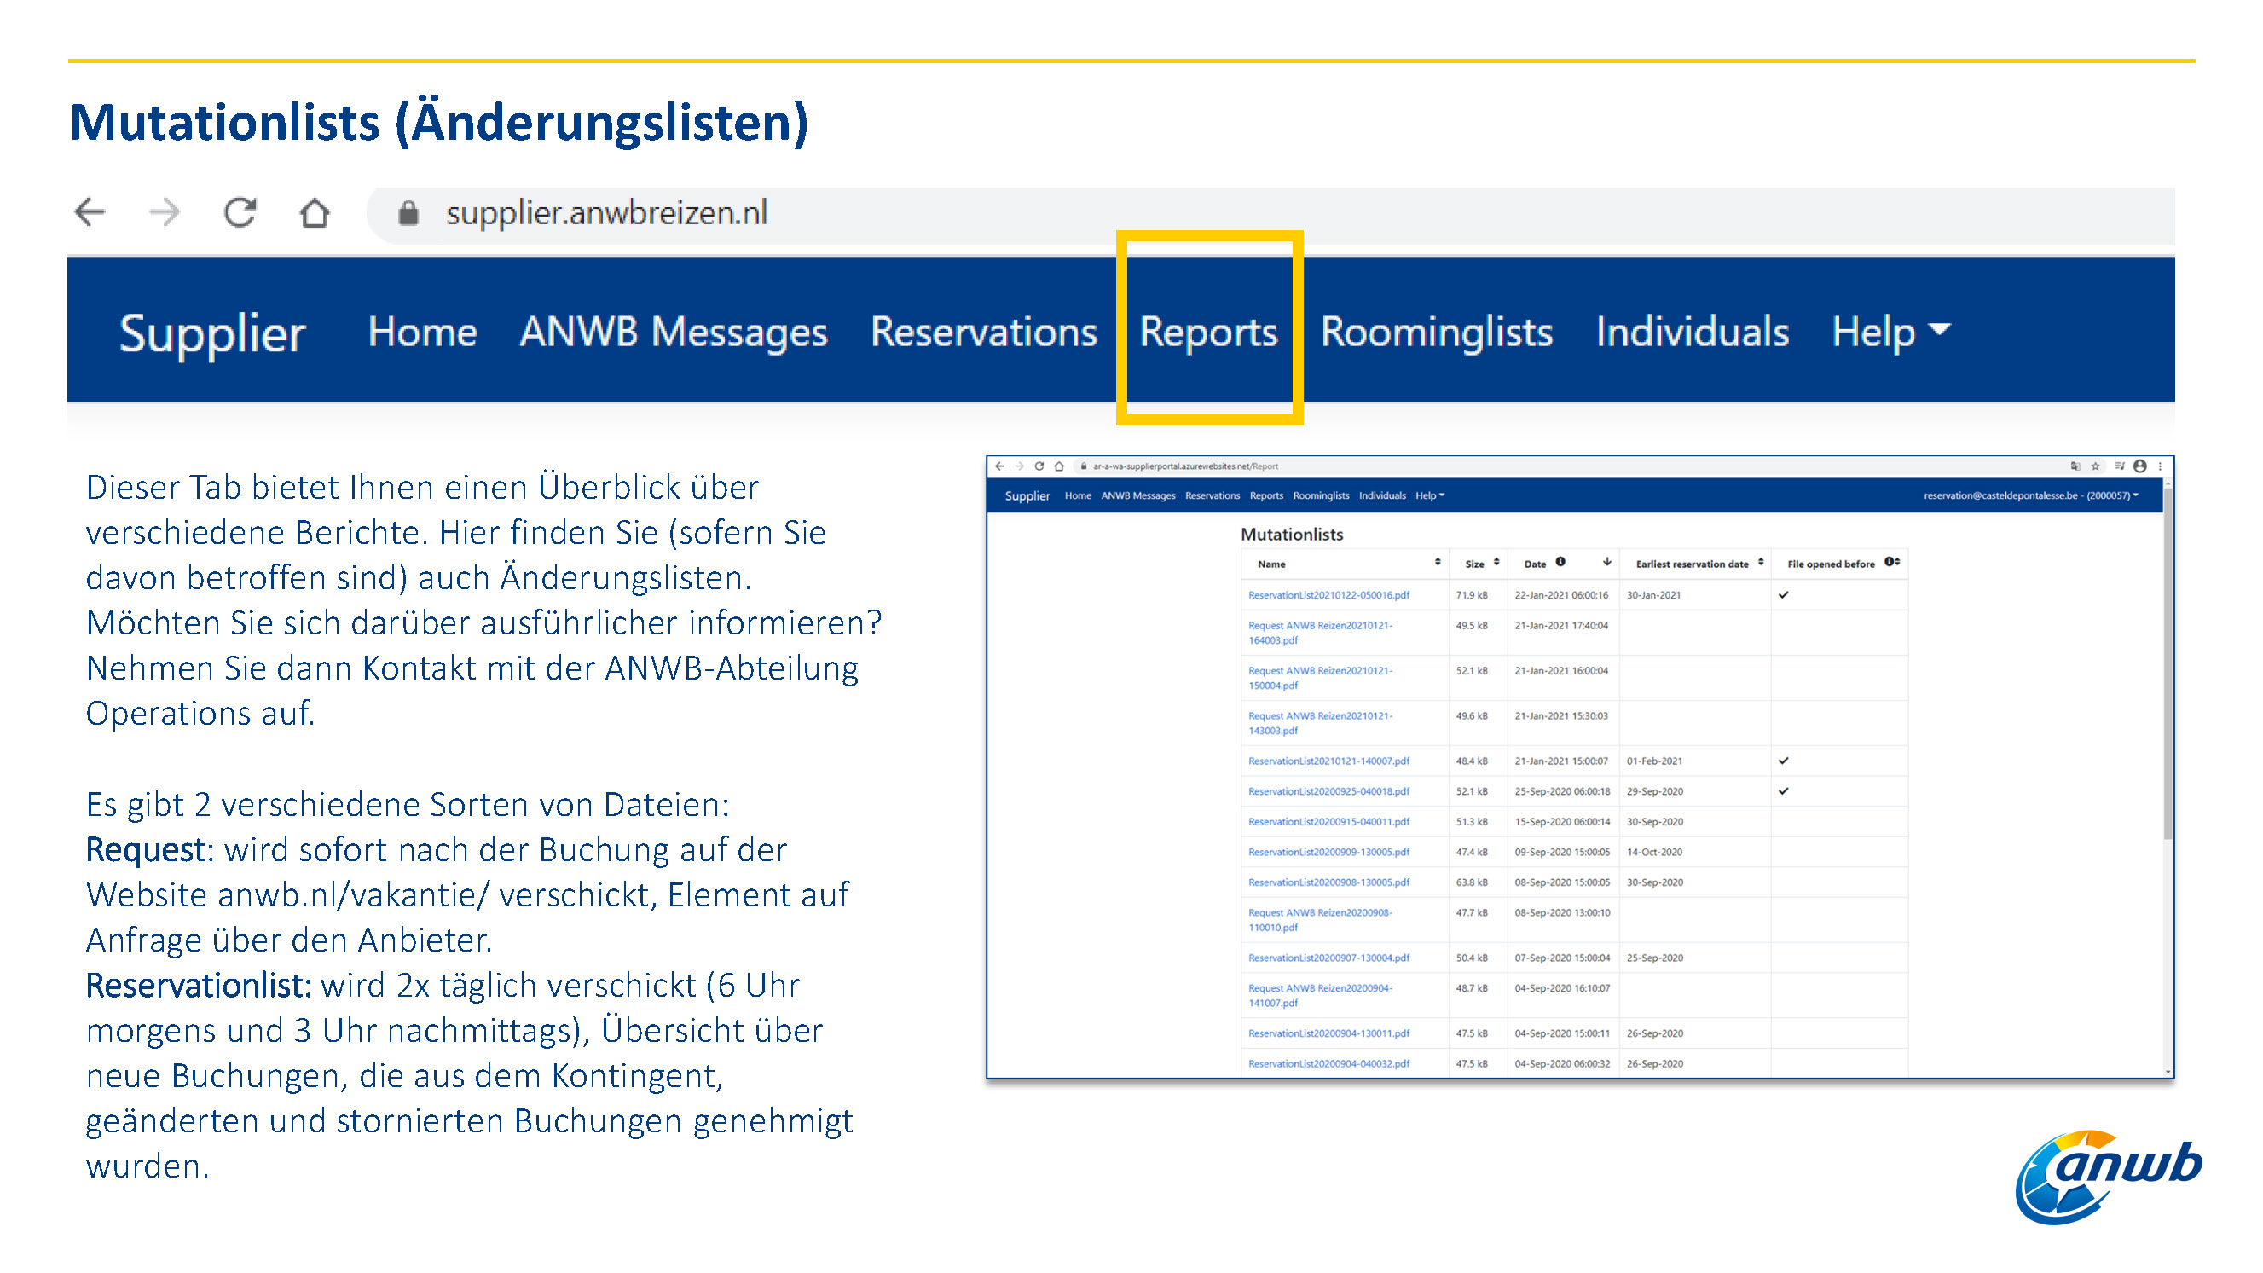Sort the table by Name column arrows
This screenshot has height=1273, width=2263.
pyautogui.click(x=1438, y=562)
